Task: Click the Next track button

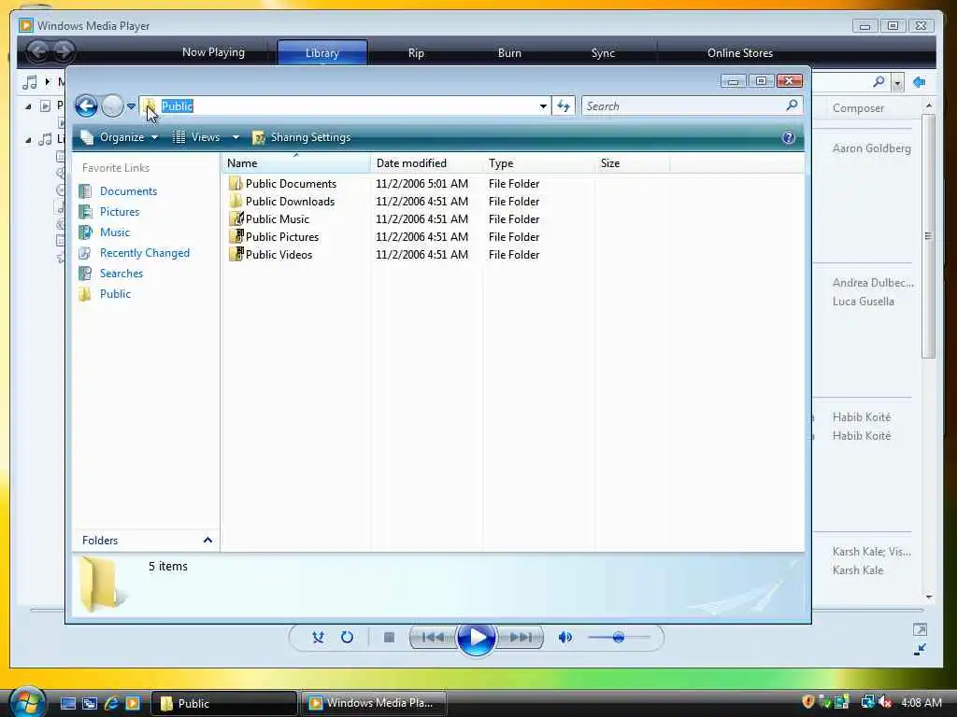Action: [520, 638]
